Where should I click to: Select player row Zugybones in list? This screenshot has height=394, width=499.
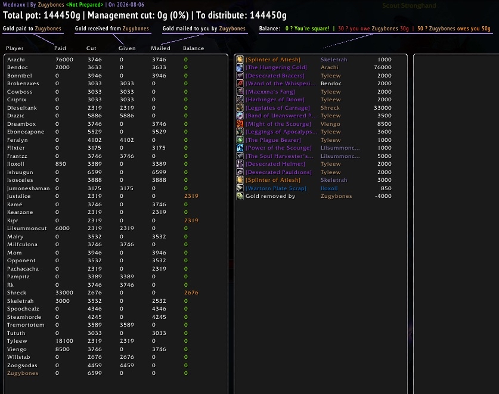click(116, 373)
